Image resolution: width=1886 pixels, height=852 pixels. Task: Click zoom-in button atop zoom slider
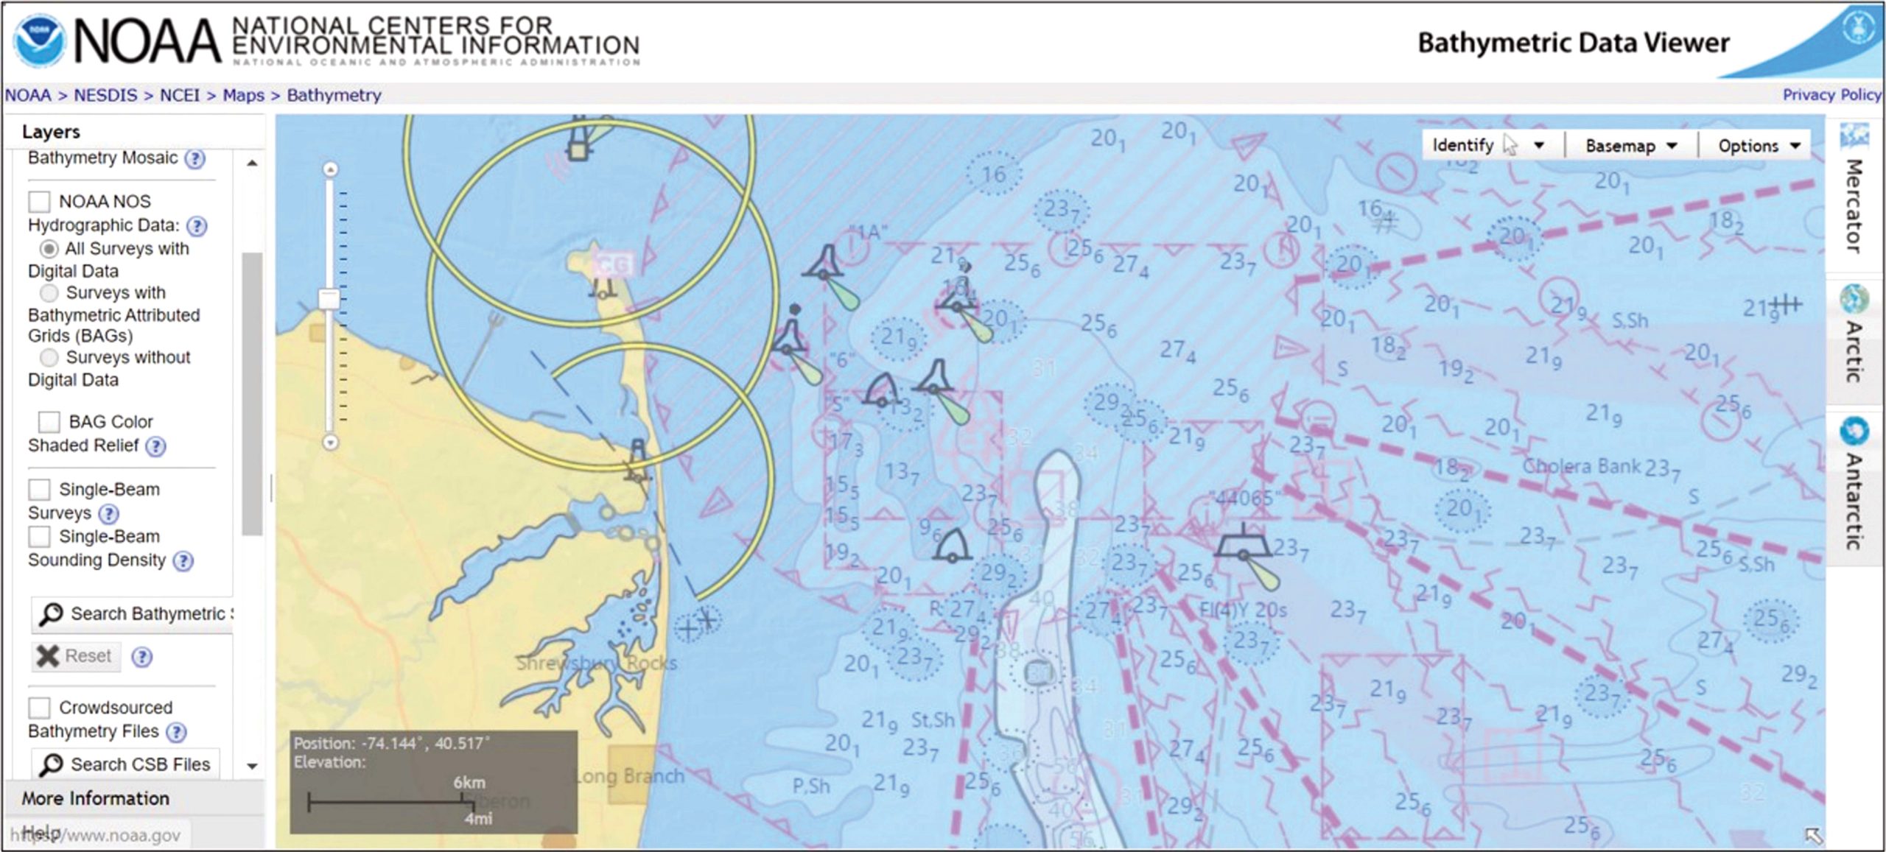pos(331,170)
